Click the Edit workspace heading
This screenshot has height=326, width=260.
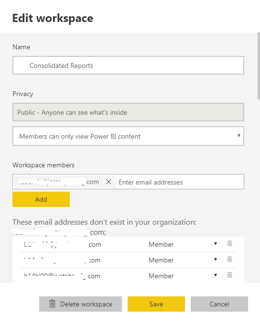click(x=53, y=18)
